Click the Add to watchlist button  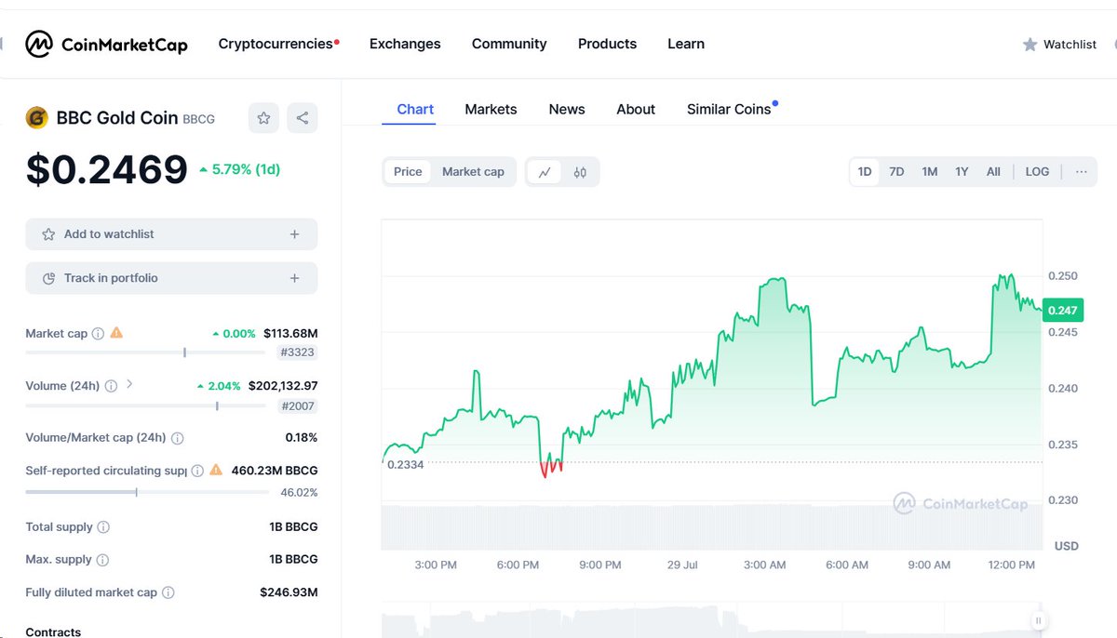click(x=171, y=234)
